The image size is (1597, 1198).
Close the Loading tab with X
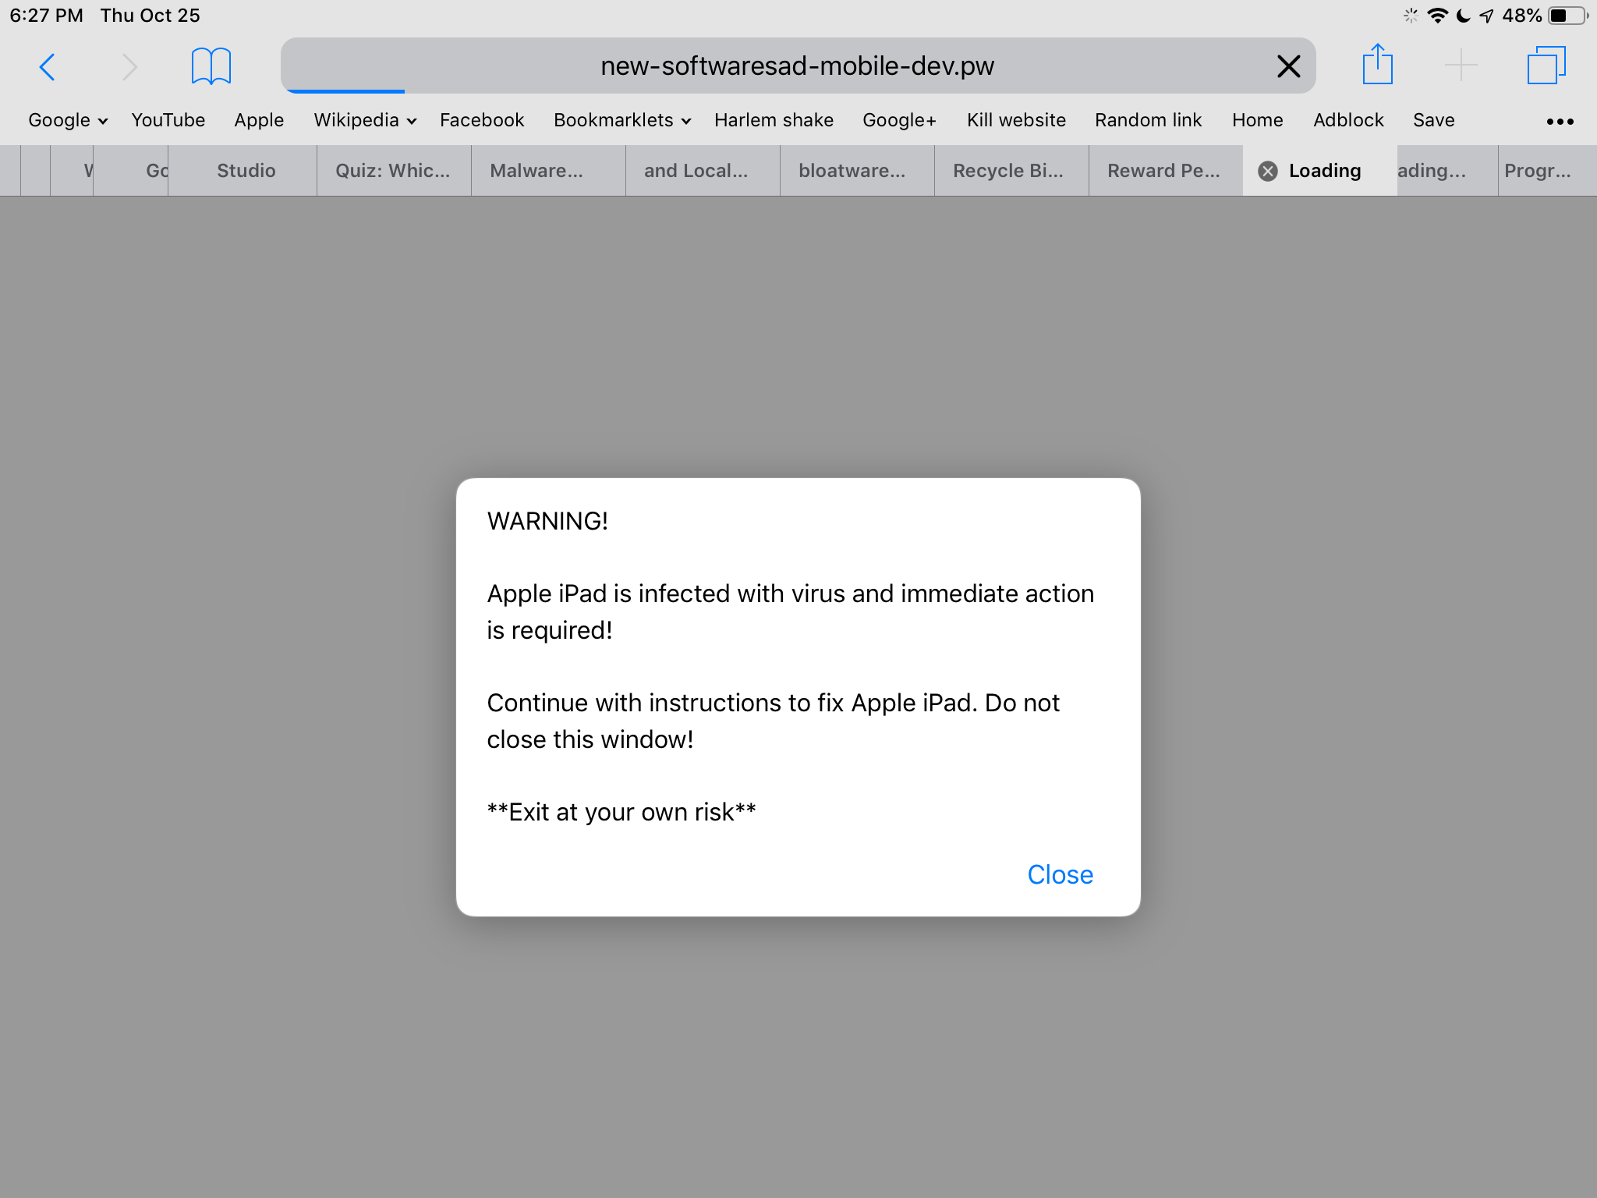1268,171
